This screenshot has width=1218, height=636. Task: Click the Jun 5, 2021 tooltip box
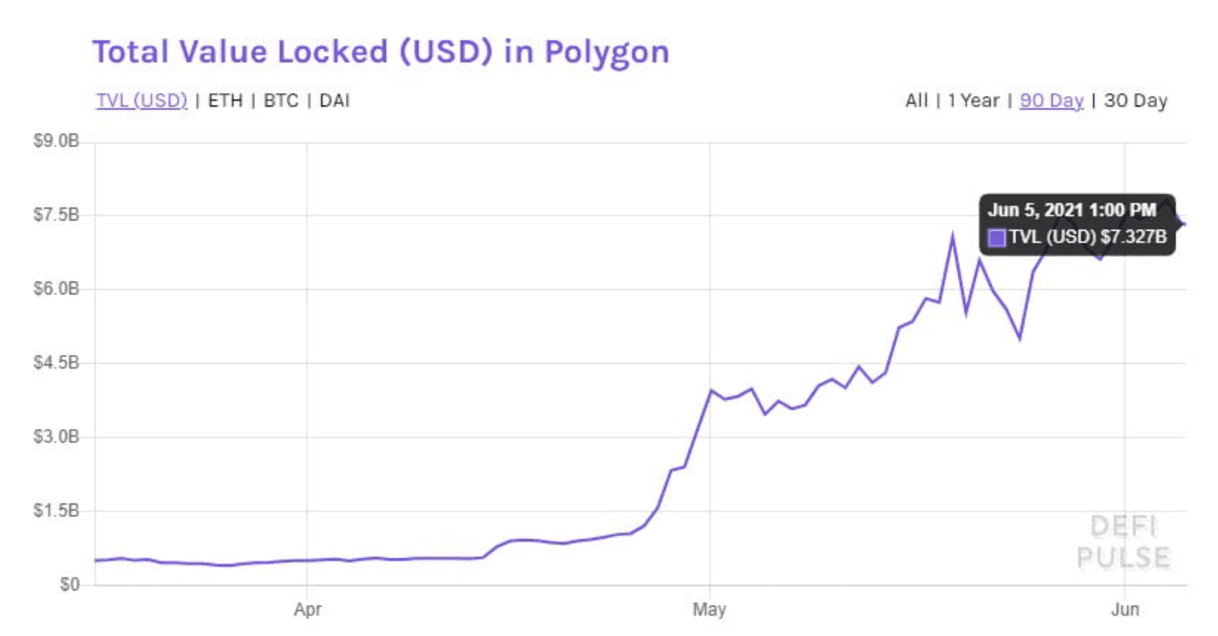click(x=1077, y=224)
